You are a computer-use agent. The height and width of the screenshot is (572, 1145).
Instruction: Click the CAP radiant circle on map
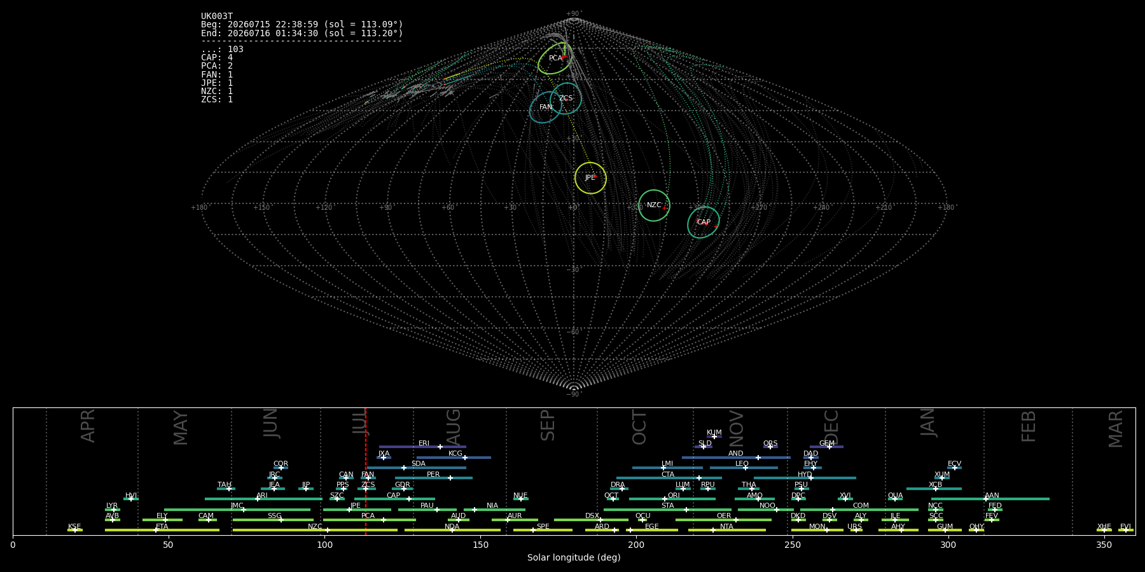click(x=704, y=222)
